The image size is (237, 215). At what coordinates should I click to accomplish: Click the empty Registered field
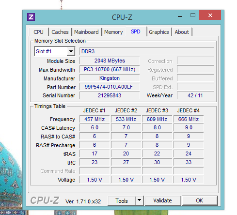coord(195,69)
